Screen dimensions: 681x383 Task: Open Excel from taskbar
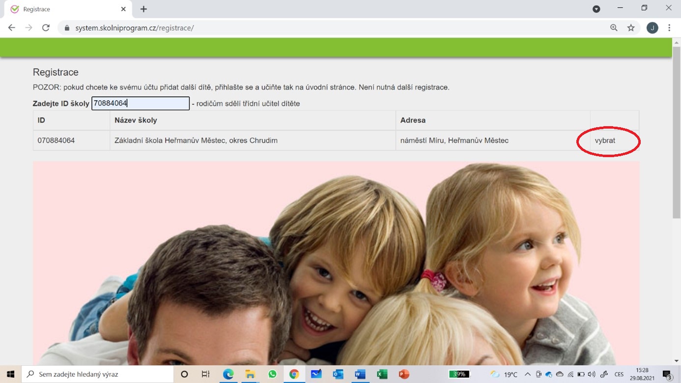382,374
